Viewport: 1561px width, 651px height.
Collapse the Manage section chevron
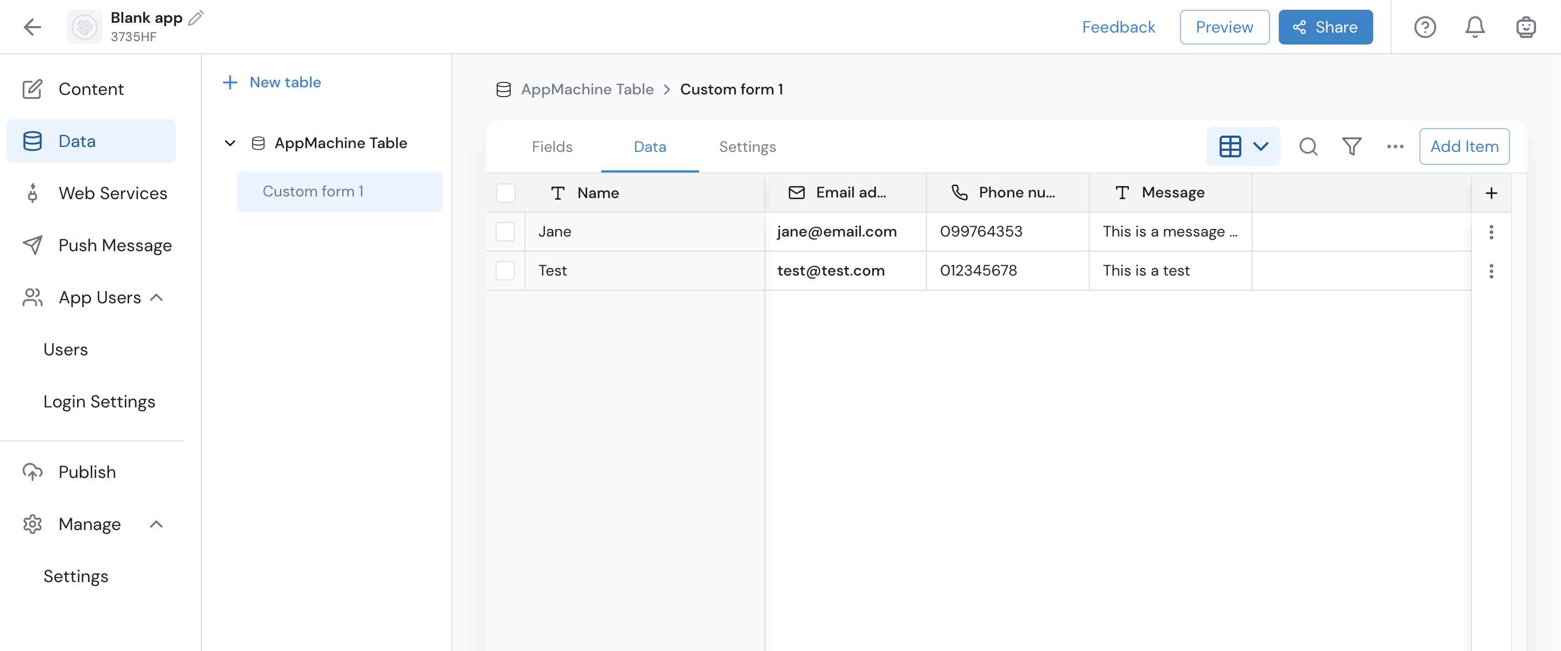[x=157, y=524]
